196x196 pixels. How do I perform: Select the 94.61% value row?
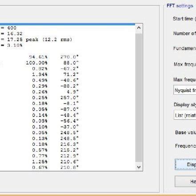(38, 57)
